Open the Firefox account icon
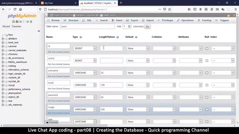239x134 pixels. (201, 9)
